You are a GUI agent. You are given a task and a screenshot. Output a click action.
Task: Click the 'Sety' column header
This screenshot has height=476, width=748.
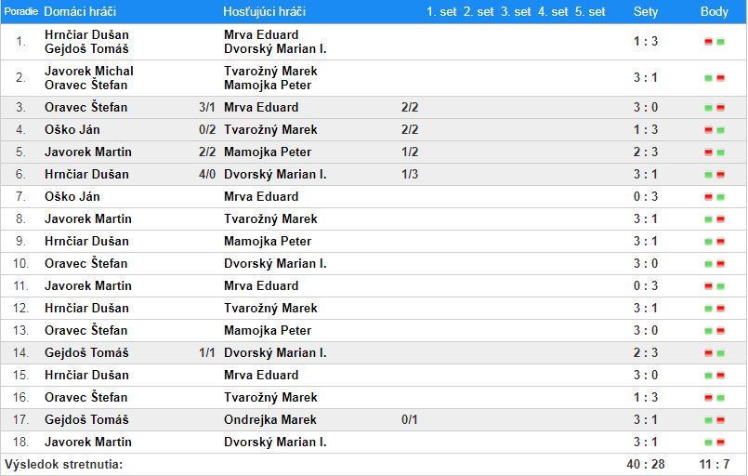pyautogui.click(x=645, y=12)
